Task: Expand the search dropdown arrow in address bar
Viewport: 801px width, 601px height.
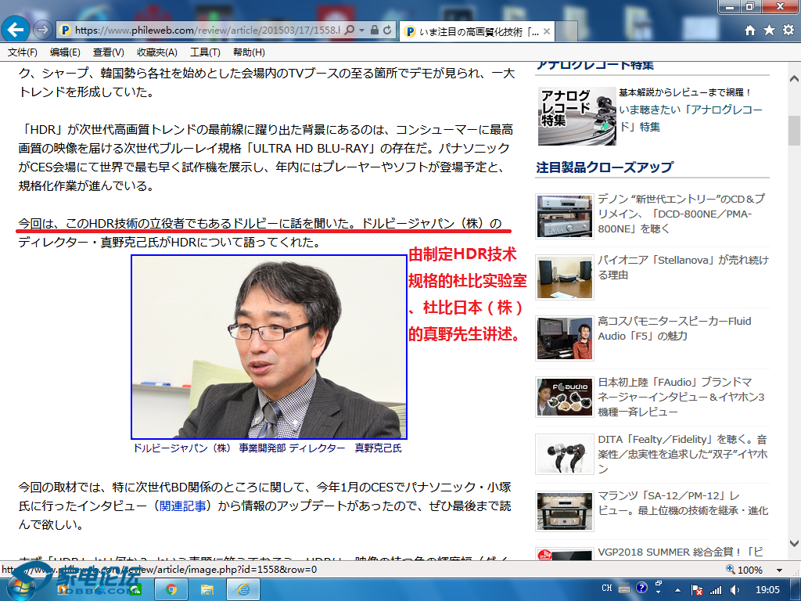Action: pyautogui.click(x=362, y=30)
